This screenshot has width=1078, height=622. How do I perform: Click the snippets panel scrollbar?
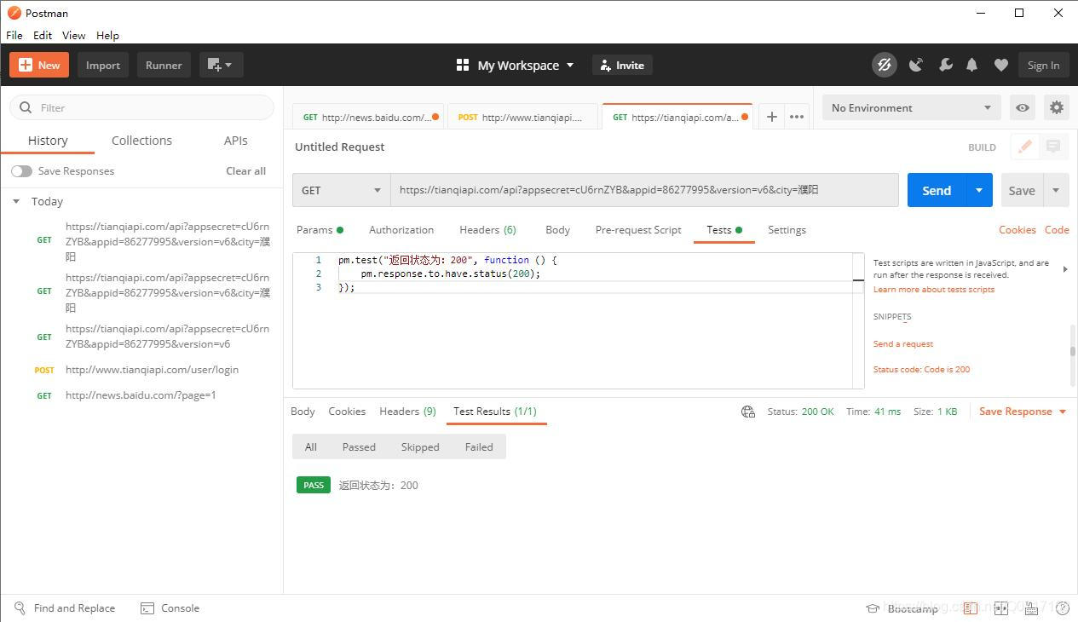[x=1072, y=349]
